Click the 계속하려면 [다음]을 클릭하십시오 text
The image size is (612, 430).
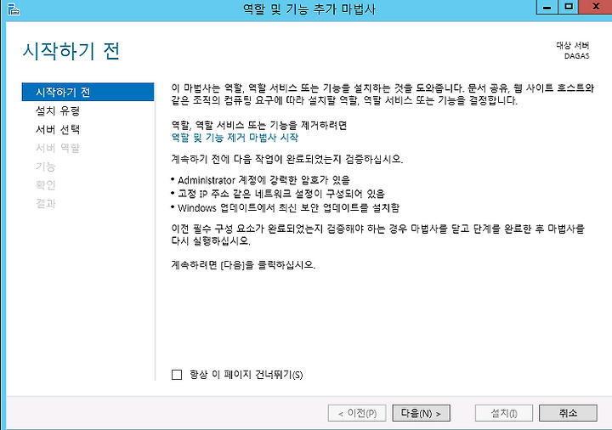[243, 265]
